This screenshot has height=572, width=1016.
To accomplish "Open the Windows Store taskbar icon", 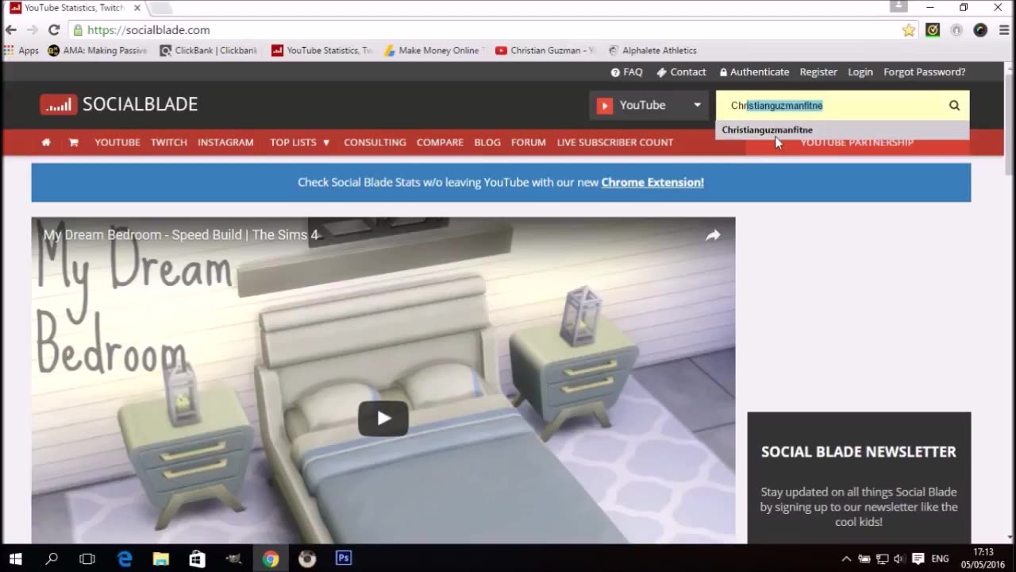I will (198, 558).
